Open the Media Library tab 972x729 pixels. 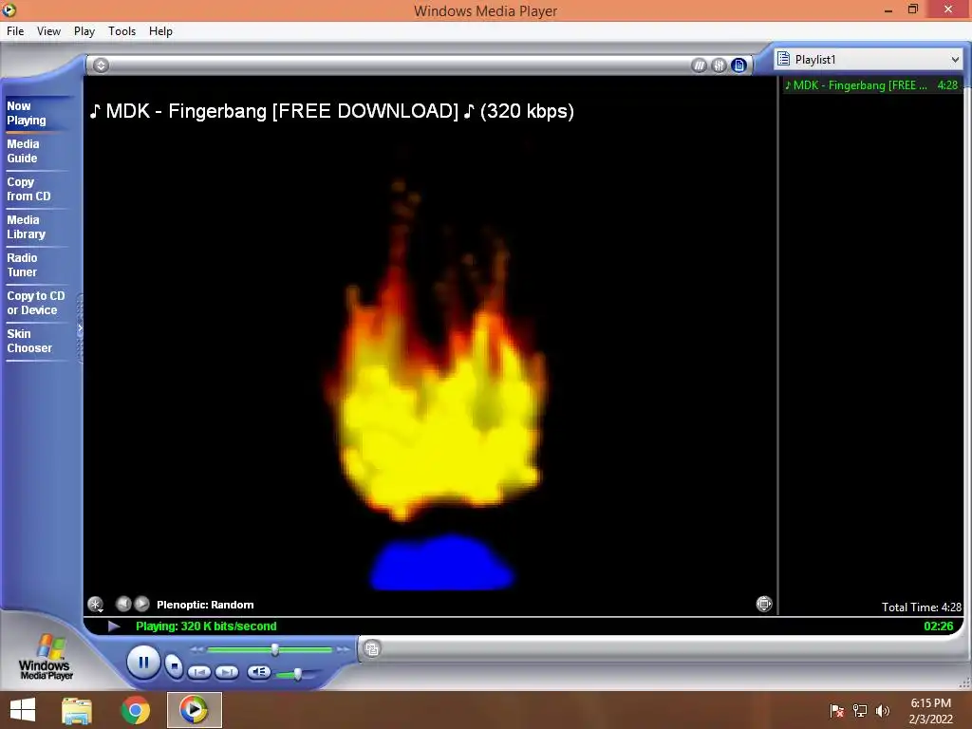26,227
